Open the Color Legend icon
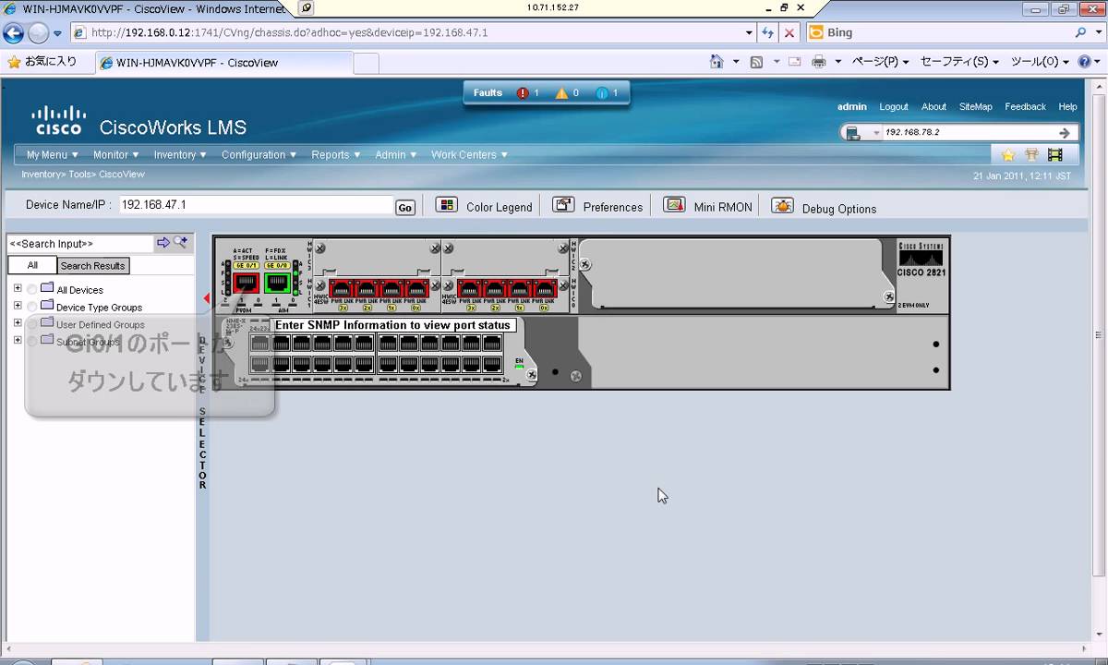This screenshot has height=665, width=1108. click(x=447, y=205)
